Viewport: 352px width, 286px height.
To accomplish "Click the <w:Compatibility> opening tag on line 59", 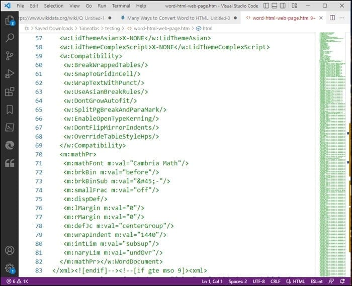I will (91, 56).
